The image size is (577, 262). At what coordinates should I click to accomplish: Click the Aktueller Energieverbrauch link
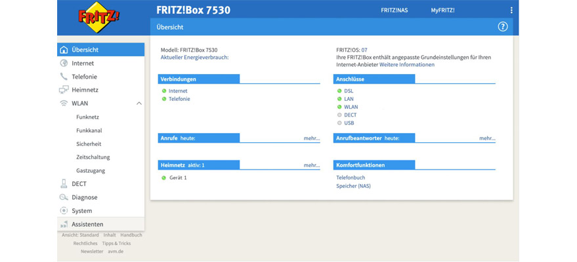(x=194, y=58)
